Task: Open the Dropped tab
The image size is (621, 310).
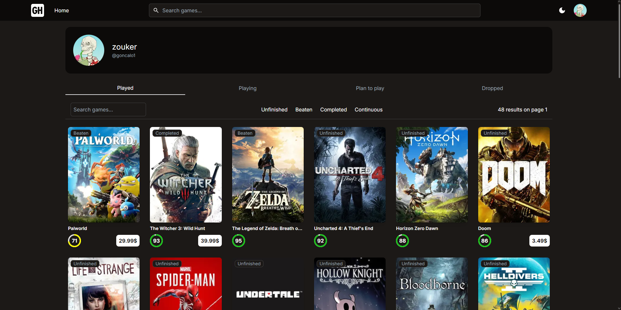Action: 492,88
